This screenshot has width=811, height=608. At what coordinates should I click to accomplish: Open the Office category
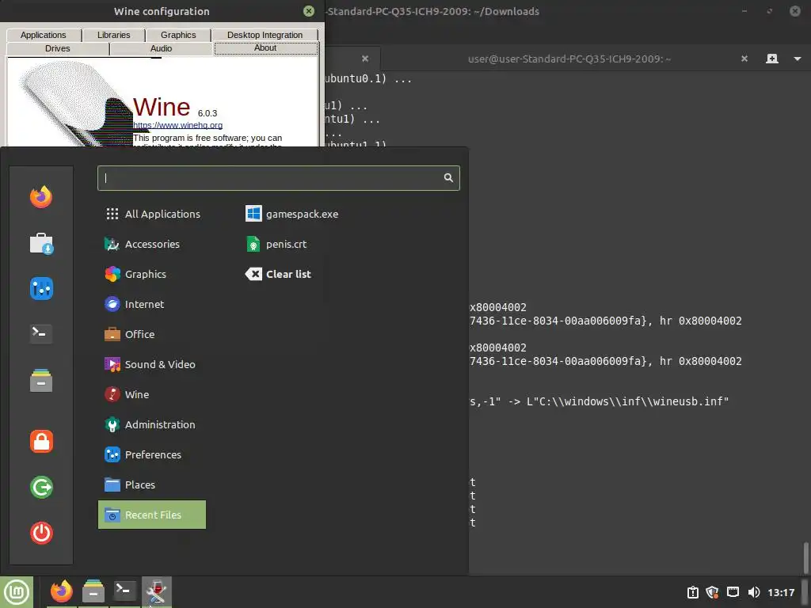coord(152,334)
